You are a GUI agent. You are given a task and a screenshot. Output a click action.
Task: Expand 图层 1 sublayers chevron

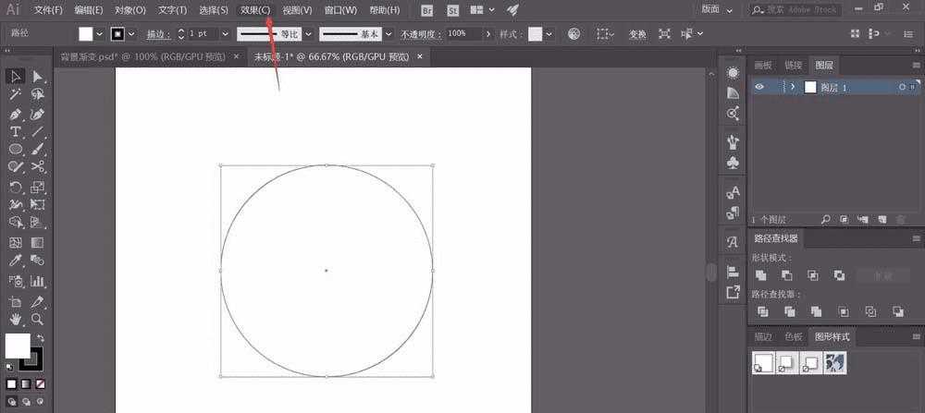(794, 87)
